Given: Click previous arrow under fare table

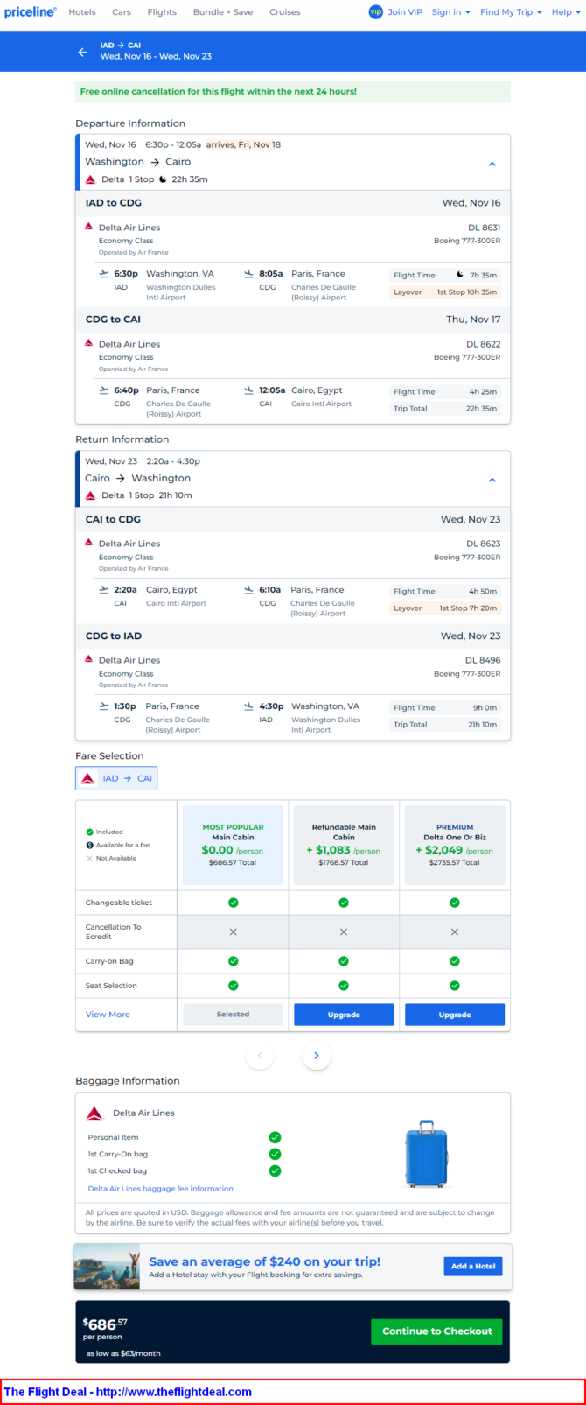Looking at the screenshot, I should tap(260, 1056).
